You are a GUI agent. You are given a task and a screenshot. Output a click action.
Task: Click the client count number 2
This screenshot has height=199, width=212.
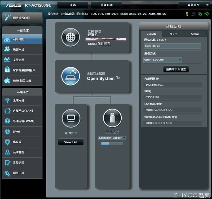[76, 133]
